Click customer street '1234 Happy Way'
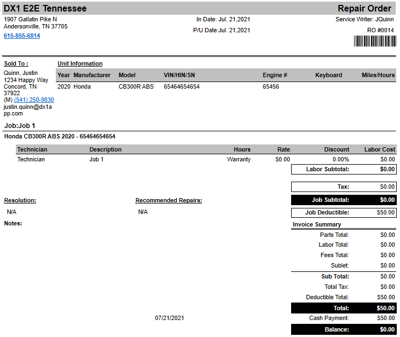This screenshot has height=337, width=400. 26,80
